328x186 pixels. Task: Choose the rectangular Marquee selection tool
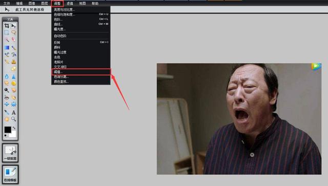pyautogui.click(x=7, y=32)
